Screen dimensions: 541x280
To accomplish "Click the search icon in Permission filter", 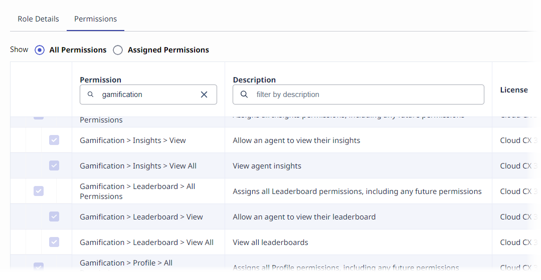I will pos(91,94).
